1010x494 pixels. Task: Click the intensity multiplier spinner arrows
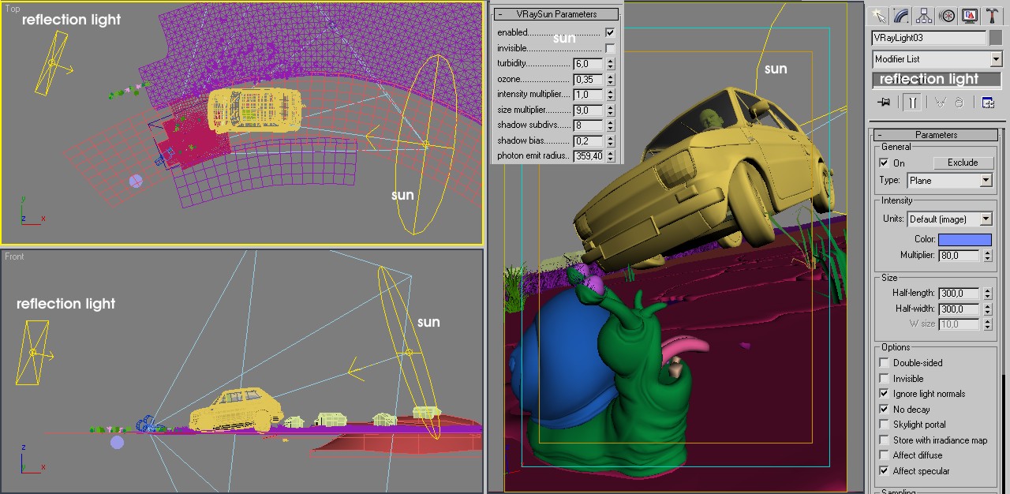(x=610, y=95)
